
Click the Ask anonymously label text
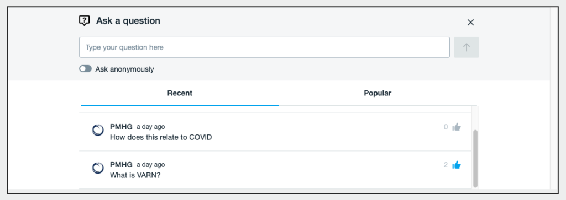click(x=124, y=69)
